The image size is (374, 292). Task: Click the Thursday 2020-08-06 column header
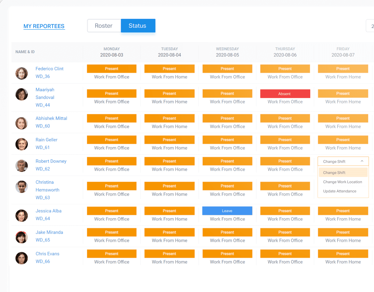click(285, 52)
